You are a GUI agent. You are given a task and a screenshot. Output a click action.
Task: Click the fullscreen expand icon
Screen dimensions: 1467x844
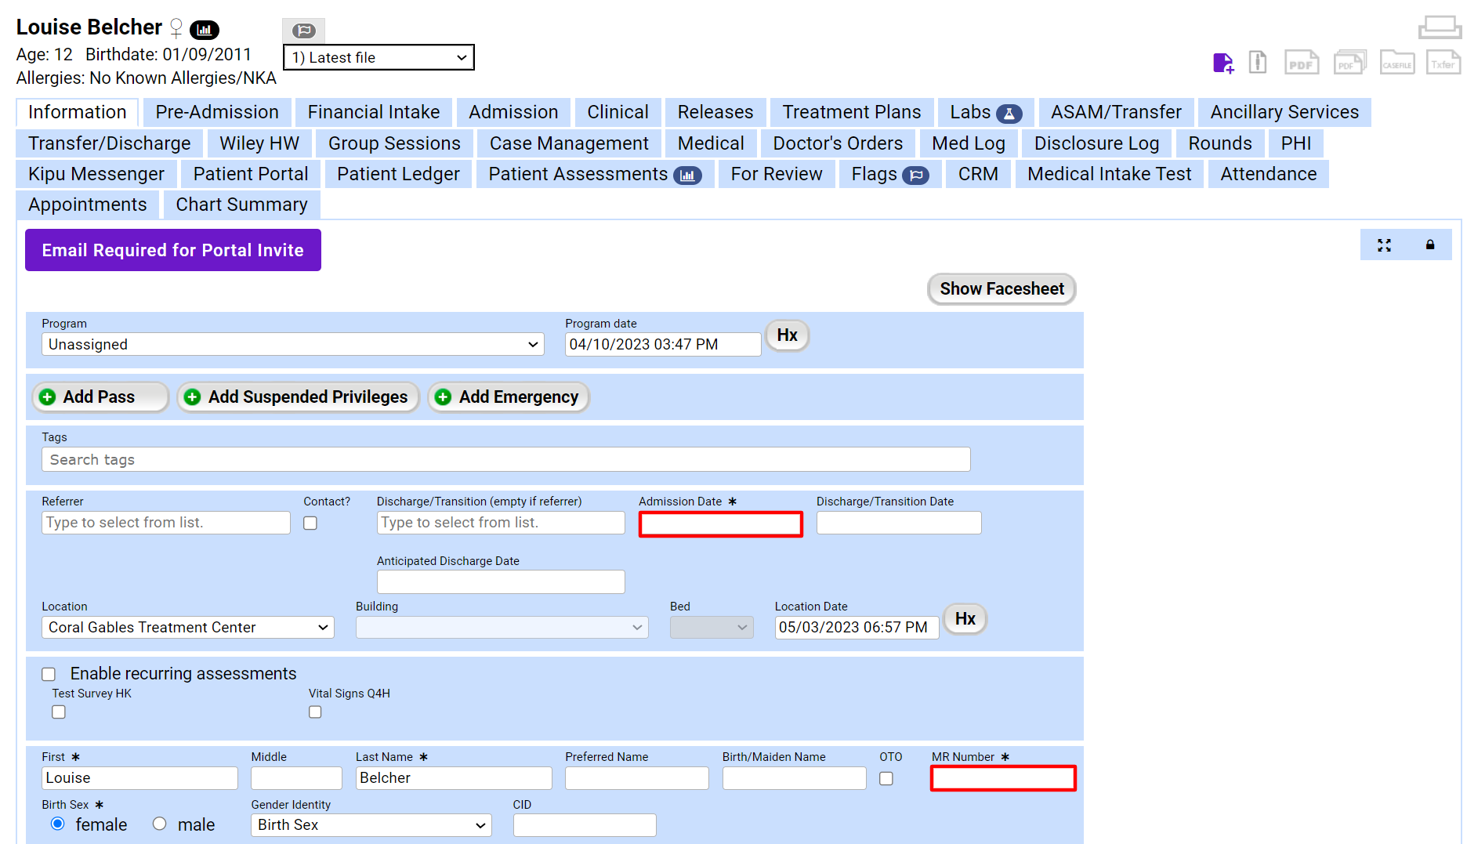point(1384,245)
